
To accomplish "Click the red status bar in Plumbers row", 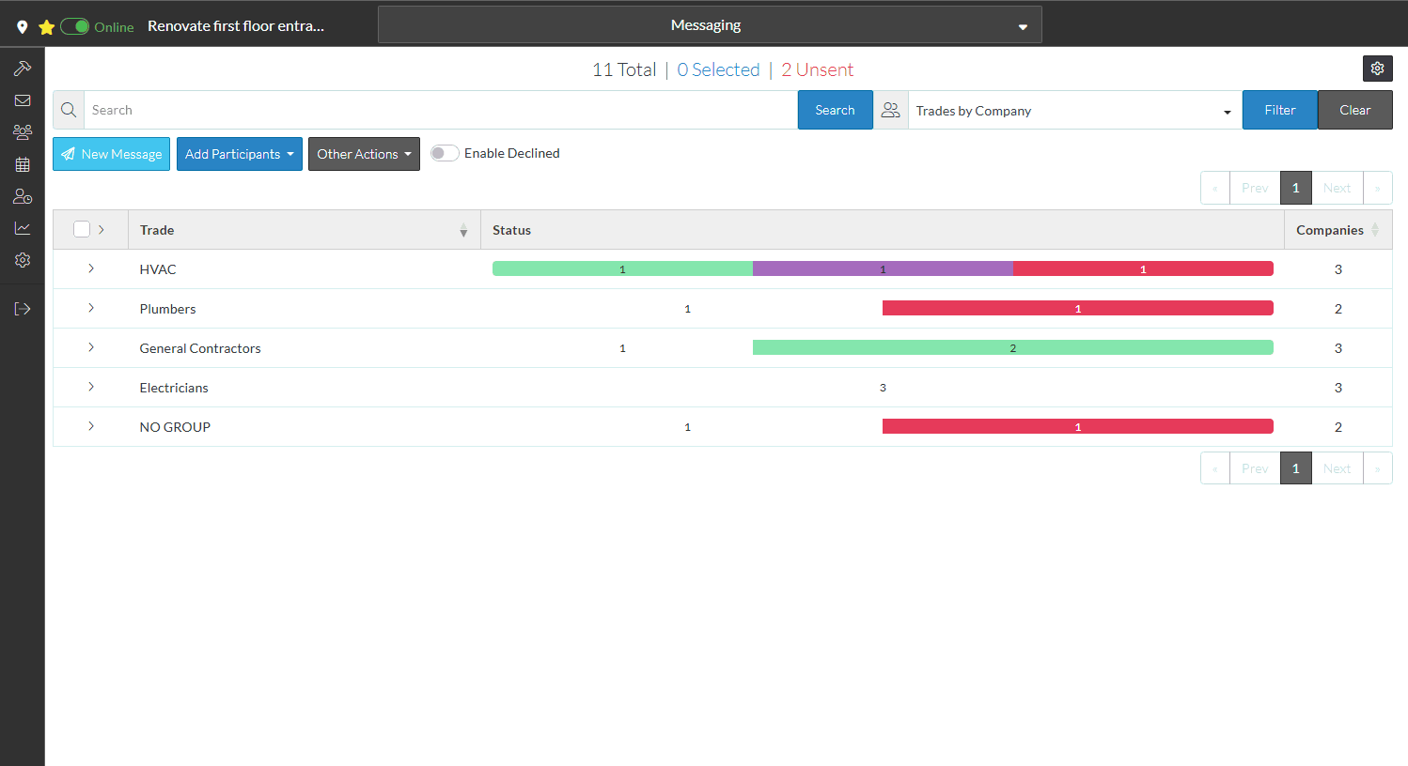I will pos(1078,308).
